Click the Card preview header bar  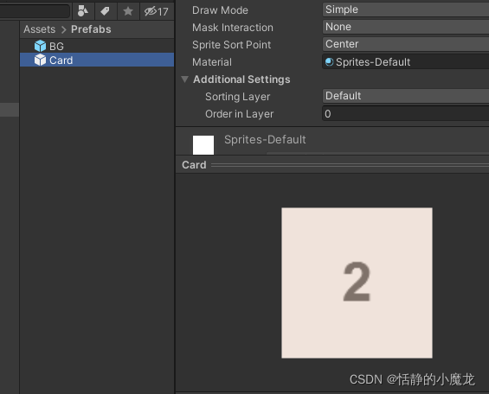332,165
